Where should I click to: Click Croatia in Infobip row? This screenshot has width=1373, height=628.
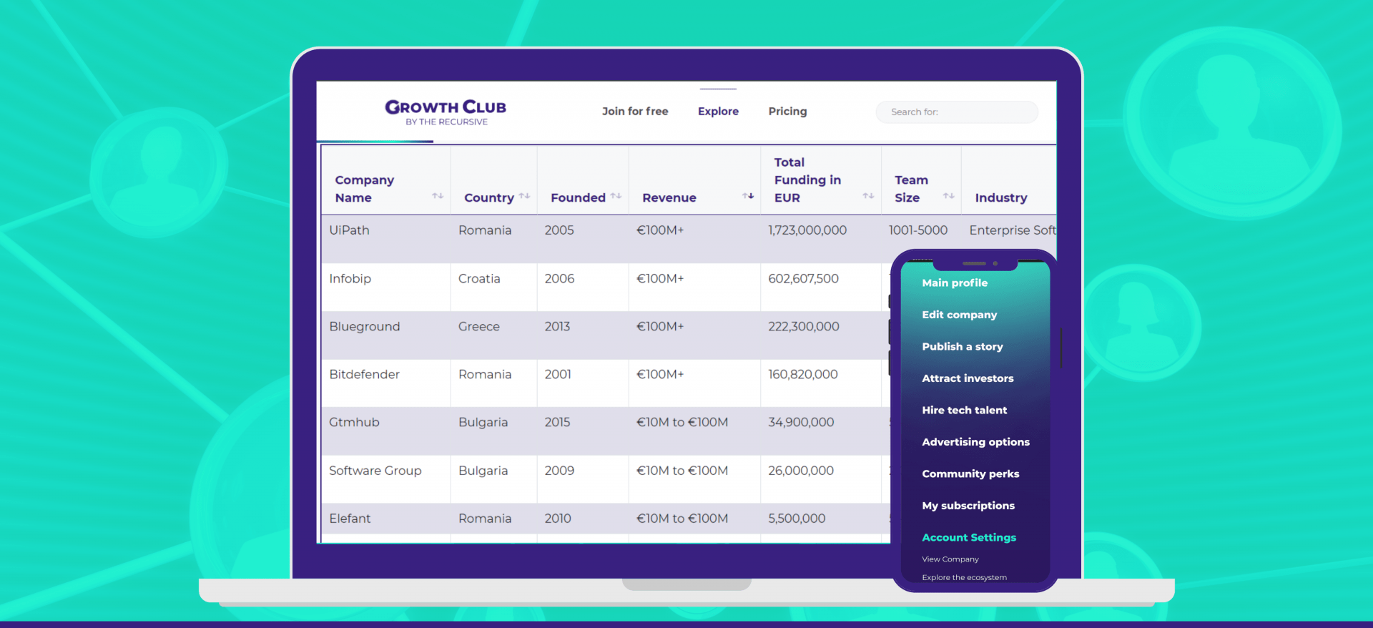pyautogui.click(x=479, y=279)
